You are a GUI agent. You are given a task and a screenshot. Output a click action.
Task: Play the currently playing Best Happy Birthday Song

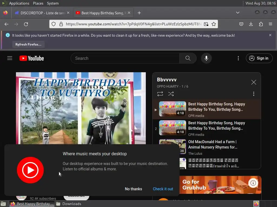[207, 109]
